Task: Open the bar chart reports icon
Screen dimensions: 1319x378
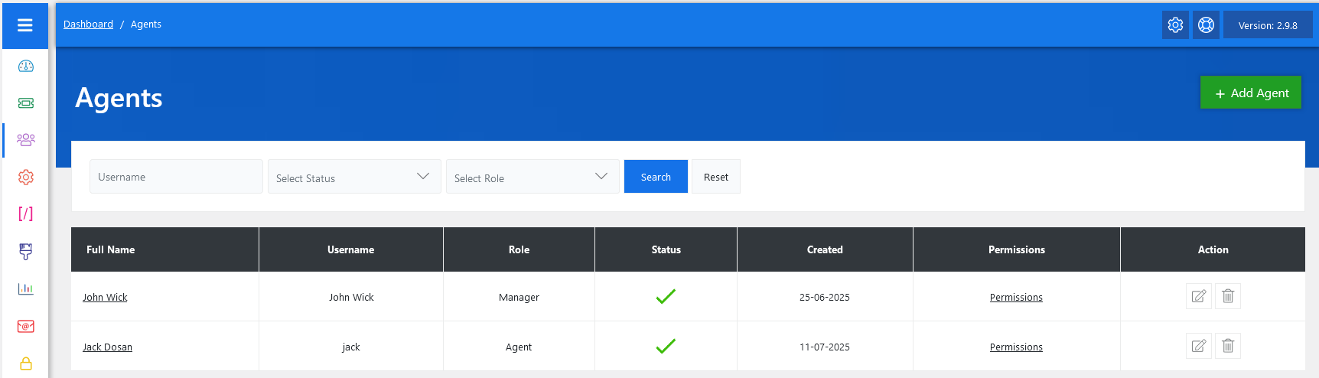Action: pos(25,288)
